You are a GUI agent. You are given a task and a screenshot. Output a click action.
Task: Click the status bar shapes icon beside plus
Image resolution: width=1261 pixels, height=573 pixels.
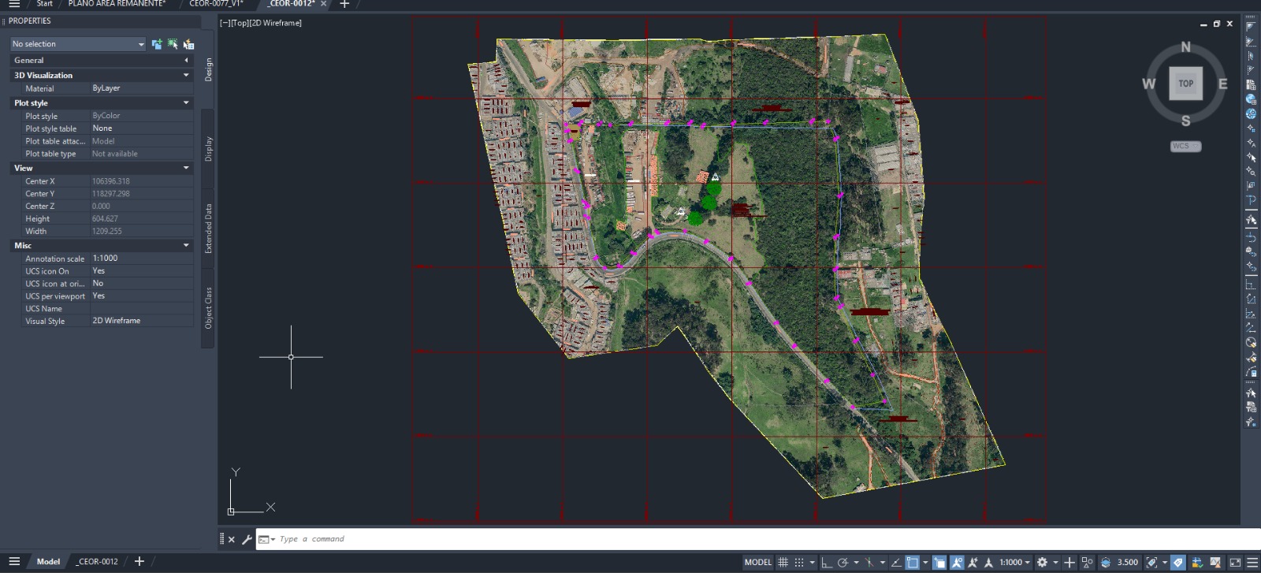click(x=1087, y=562)
